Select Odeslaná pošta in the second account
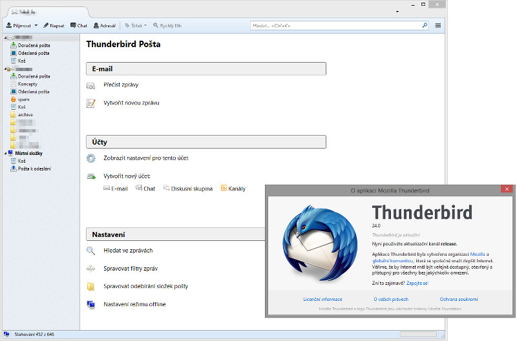This screenshot has height=341, width=517. pyautogui.click(x=34, y=92)
